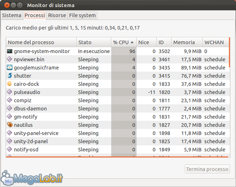Select the gm-notify process name
The image size is (236, 187).
[x=26, y=117]
